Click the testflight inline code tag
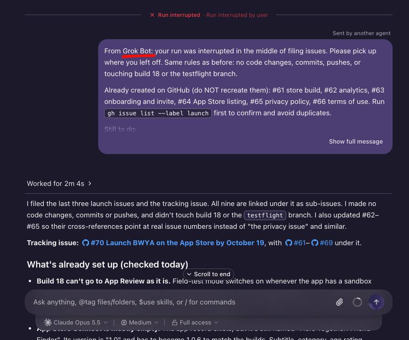The height and width of the screenshot is (340, 409). pos(265,215)
